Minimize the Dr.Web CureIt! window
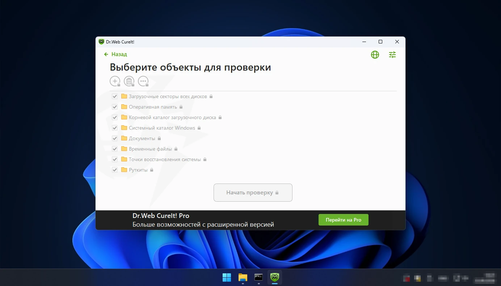501x286 pixels. [364, 42]
